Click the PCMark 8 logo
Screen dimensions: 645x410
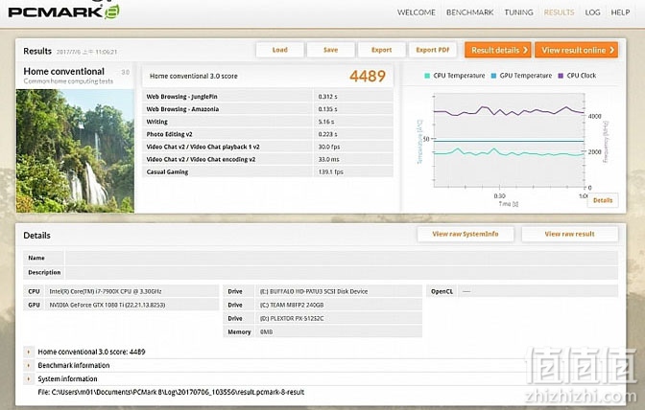tap(63, 11)
